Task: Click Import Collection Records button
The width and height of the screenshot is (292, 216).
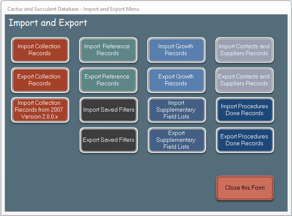Action: click(x=40, y=50)
